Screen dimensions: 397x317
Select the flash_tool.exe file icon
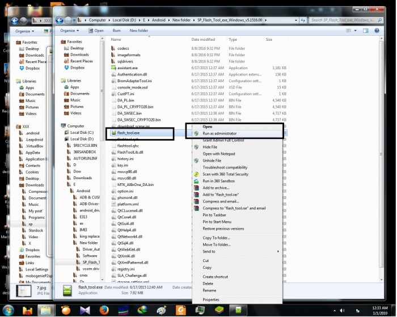pos(113,133)
